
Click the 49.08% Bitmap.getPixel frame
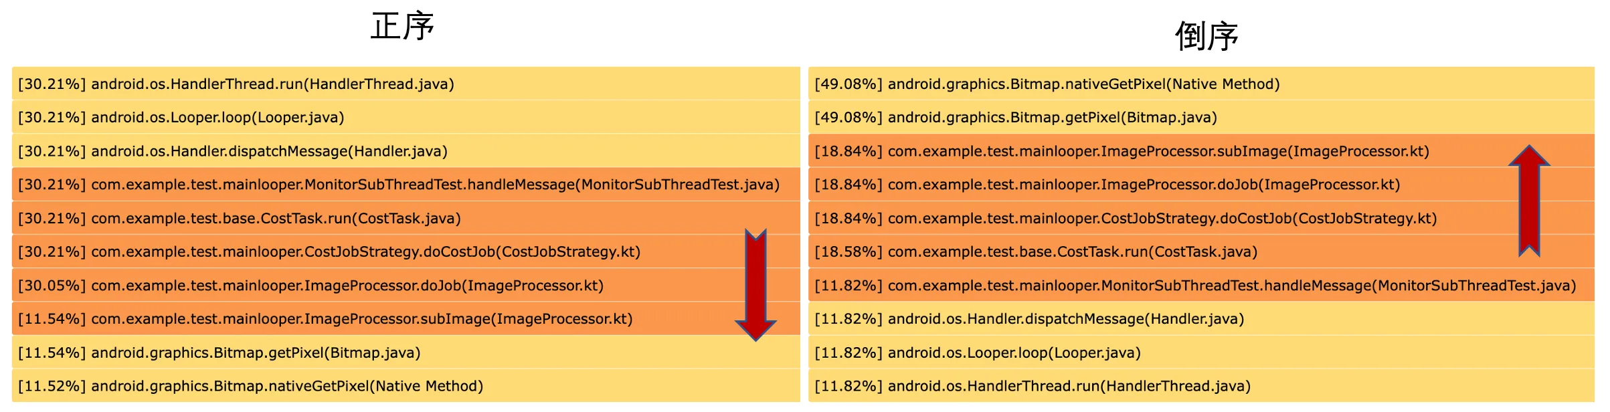(x=1201, y=117)
